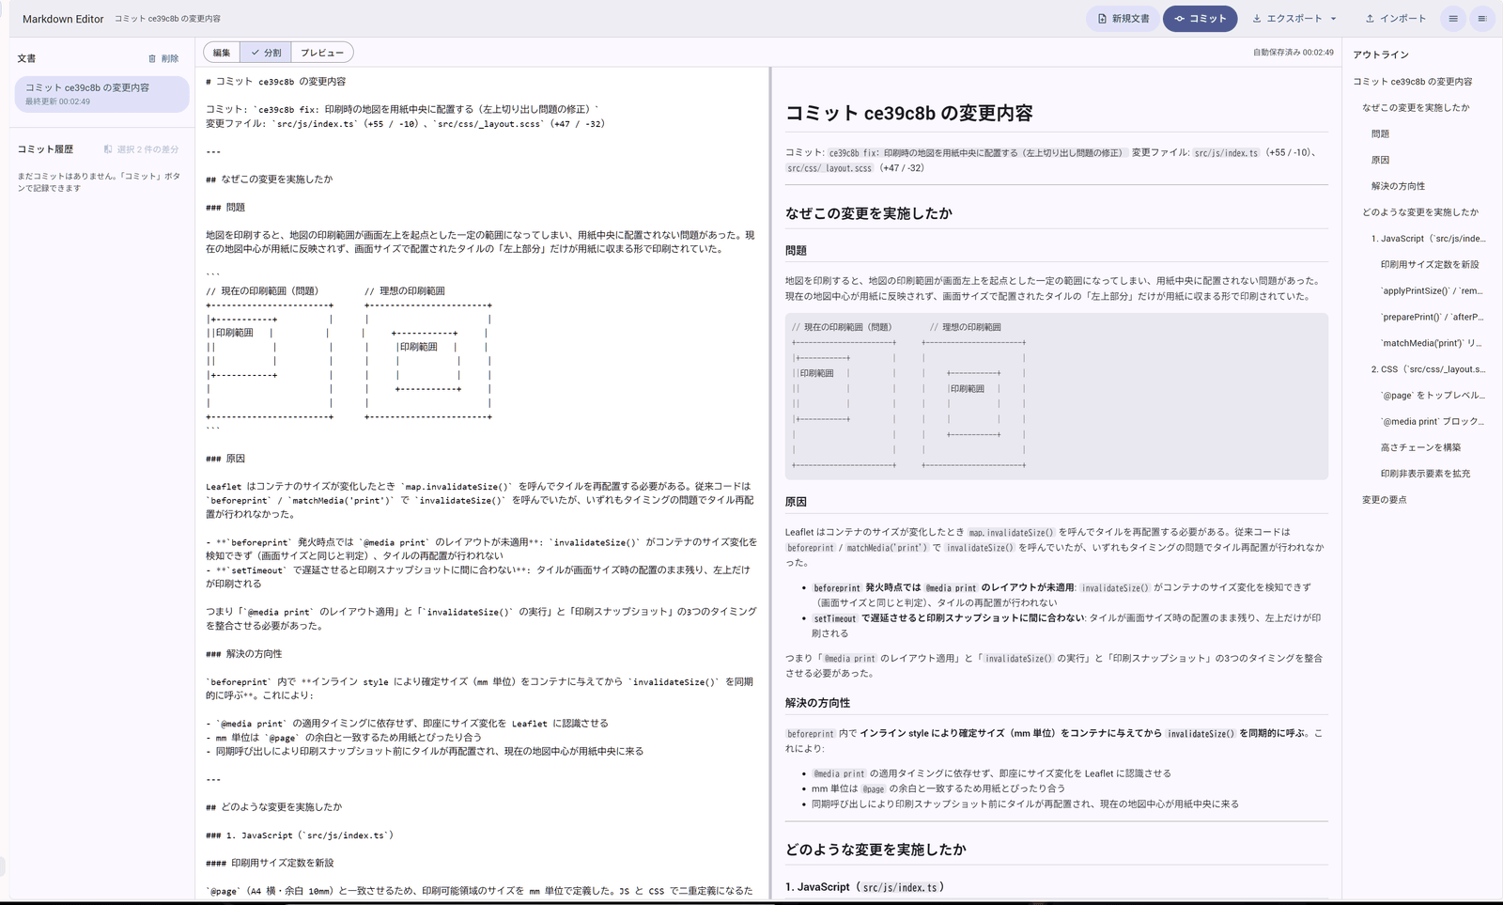Click the コミット button in the toolbar

point(1200,19)
